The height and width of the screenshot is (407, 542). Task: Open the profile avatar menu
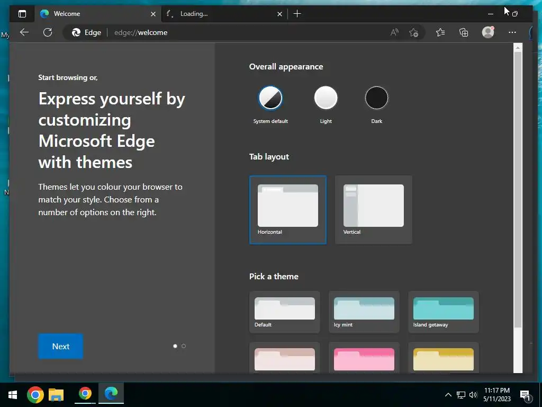488,32
